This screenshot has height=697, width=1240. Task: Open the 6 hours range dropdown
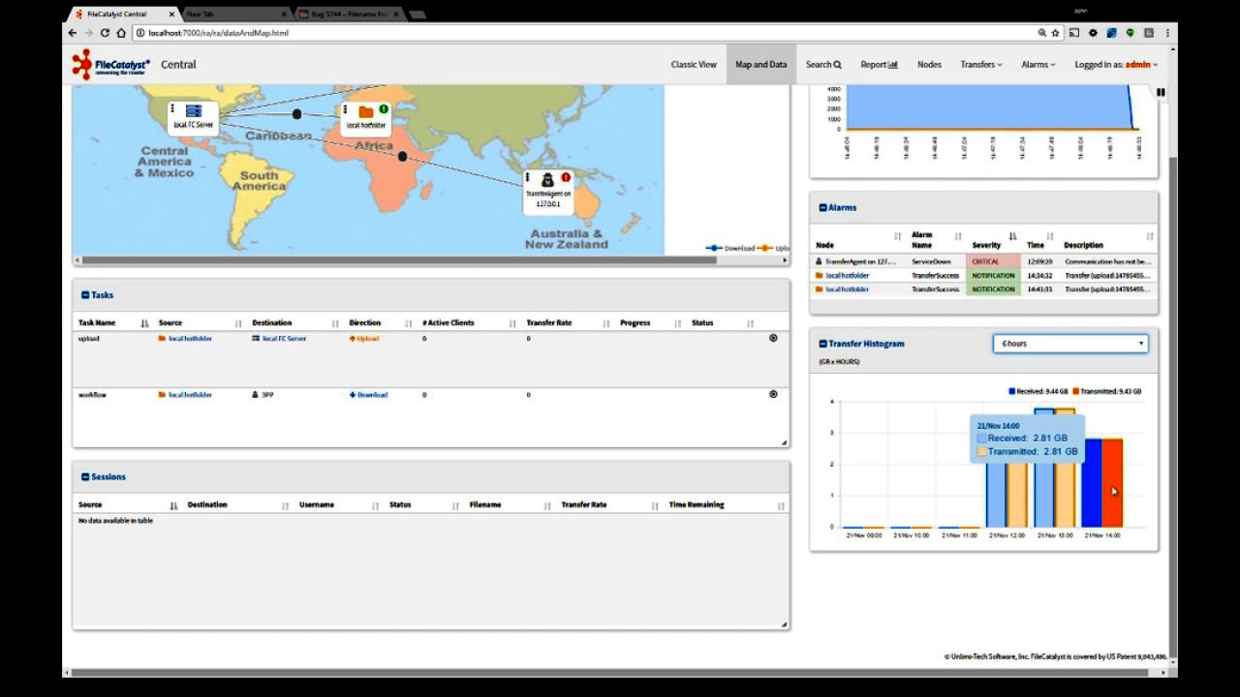1070,344
